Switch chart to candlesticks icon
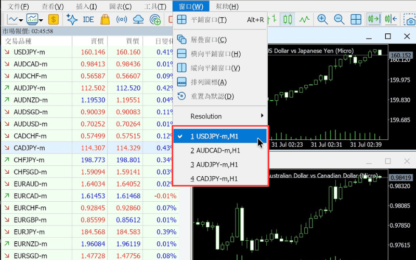416x260 pixels. click(288, 19)
